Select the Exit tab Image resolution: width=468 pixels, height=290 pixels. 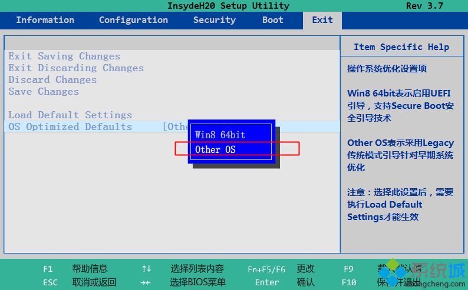click(322, 20)
